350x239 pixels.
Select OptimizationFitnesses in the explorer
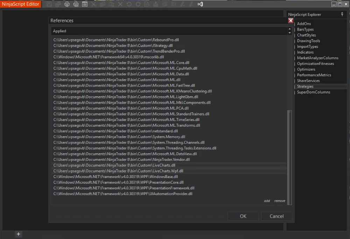(315, 64)
